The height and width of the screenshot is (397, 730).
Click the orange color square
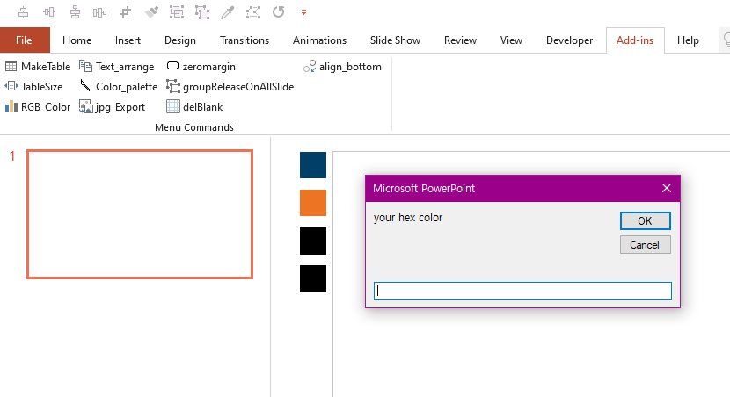[313, 203]
